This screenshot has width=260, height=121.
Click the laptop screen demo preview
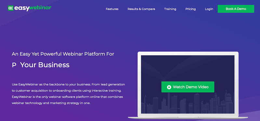coord(188,84)
